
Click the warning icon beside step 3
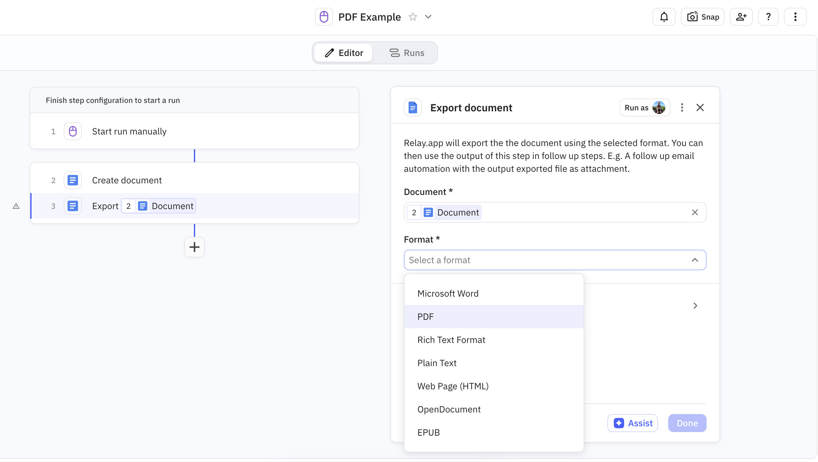[x=16, y=206]
